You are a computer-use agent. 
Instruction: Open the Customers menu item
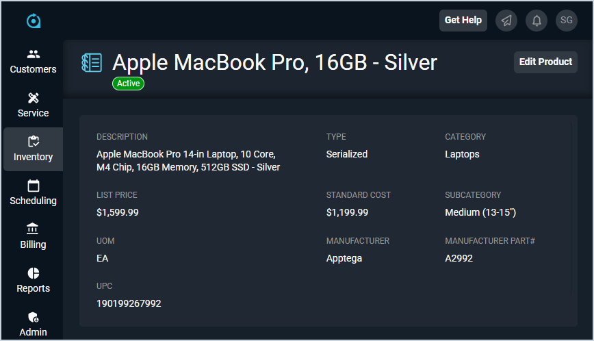(x=33, y=69)
